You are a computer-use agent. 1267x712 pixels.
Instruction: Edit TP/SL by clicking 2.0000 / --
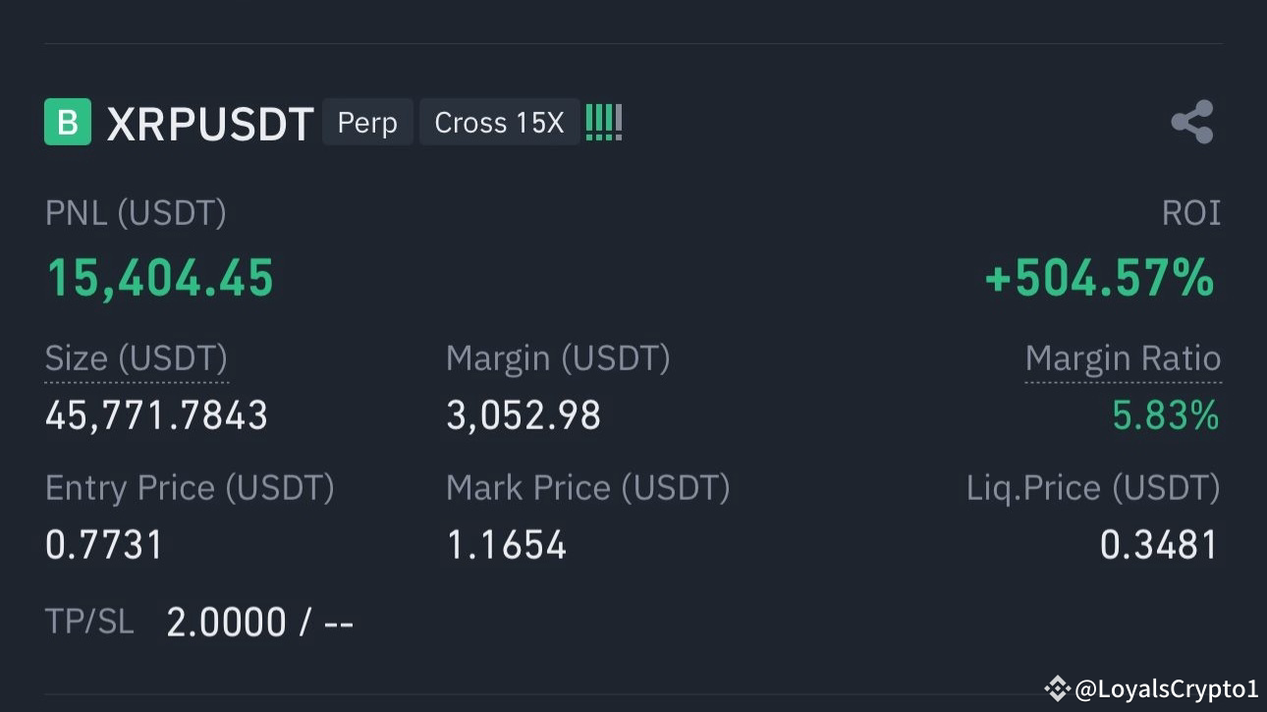[x=258, y=621]
